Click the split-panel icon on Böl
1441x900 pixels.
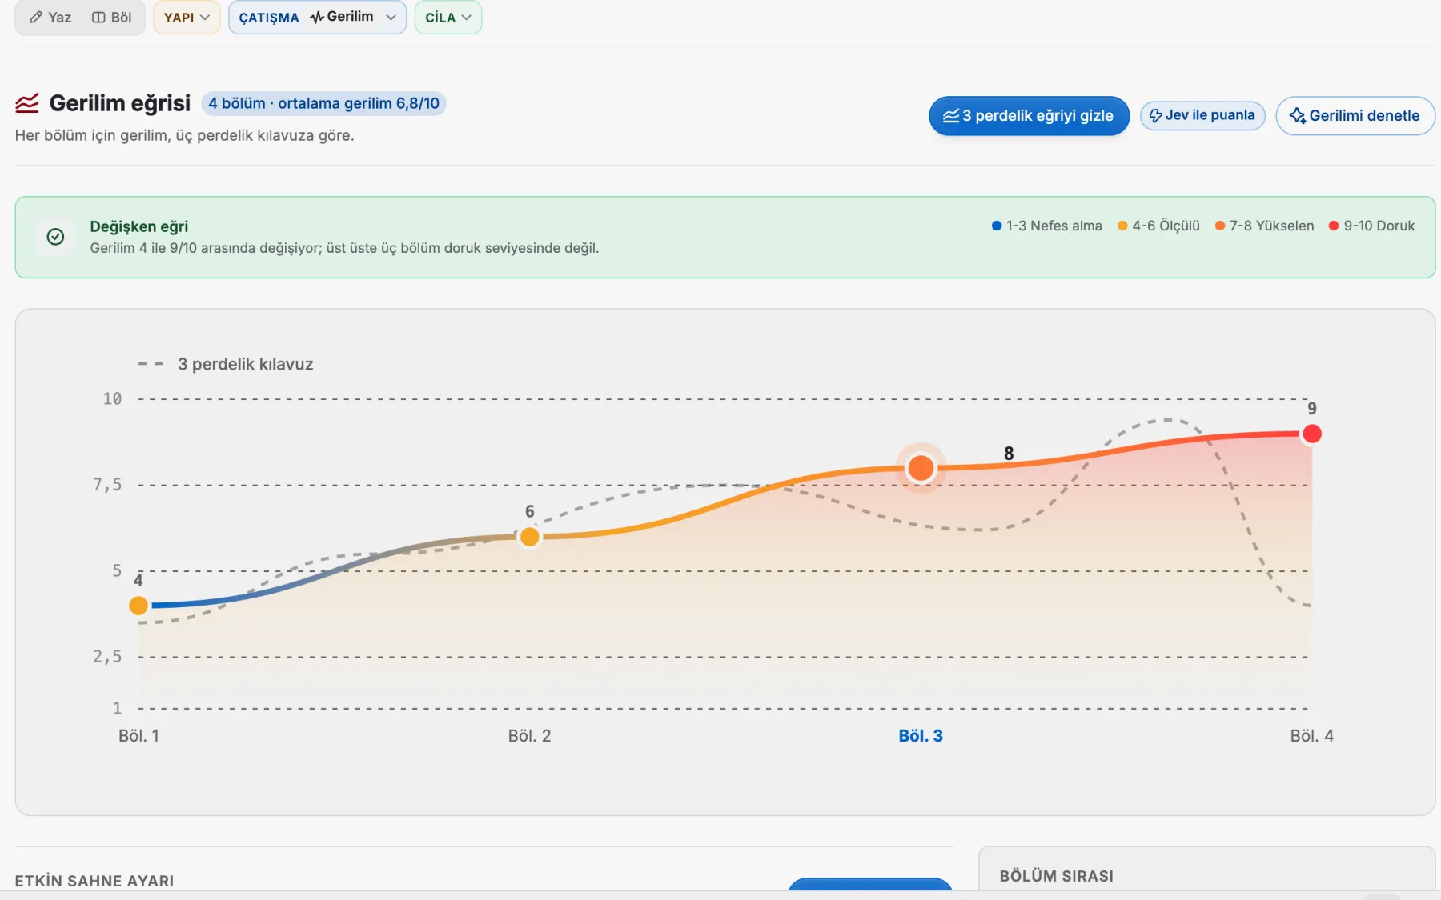[x=98, y=17]
